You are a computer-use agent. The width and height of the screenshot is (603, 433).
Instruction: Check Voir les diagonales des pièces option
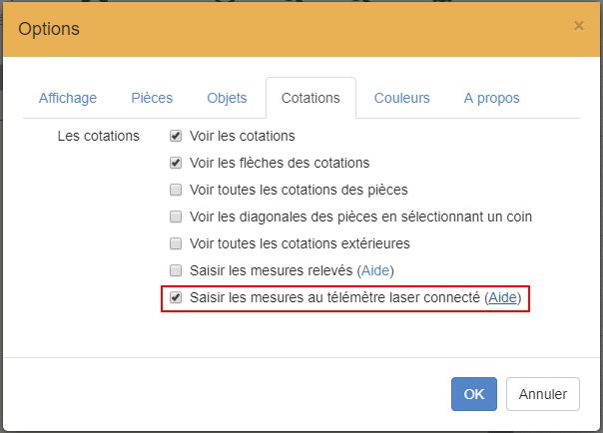[x=176, y=216]
